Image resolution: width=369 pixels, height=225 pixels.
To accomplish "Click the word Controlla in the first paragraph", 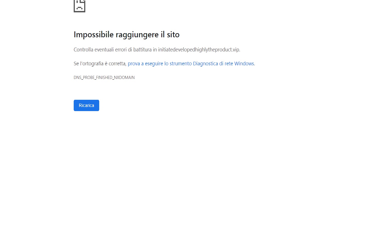I will [x=83, y=50].
